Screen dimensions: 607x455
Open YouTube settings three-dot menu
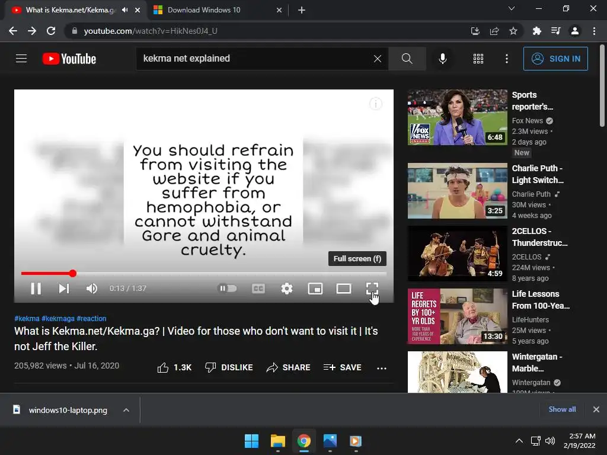point(506,59)
